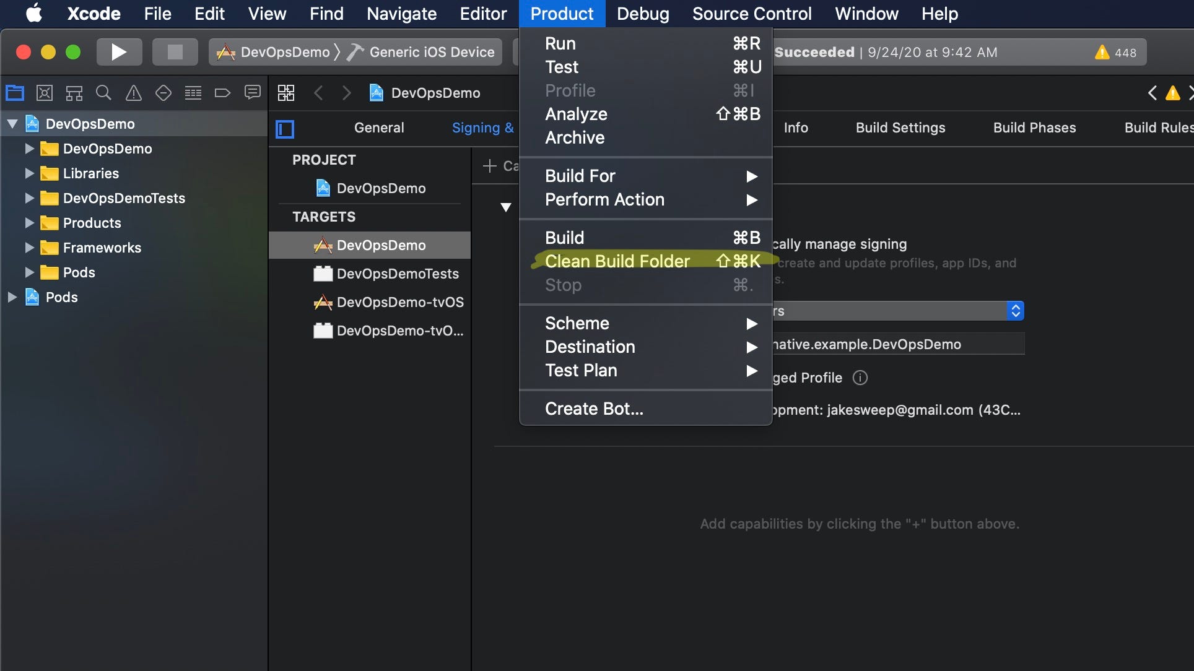Viewport: 1194px width, 671px height.
Task: Open the Project navigator icon
Action: 14,93
